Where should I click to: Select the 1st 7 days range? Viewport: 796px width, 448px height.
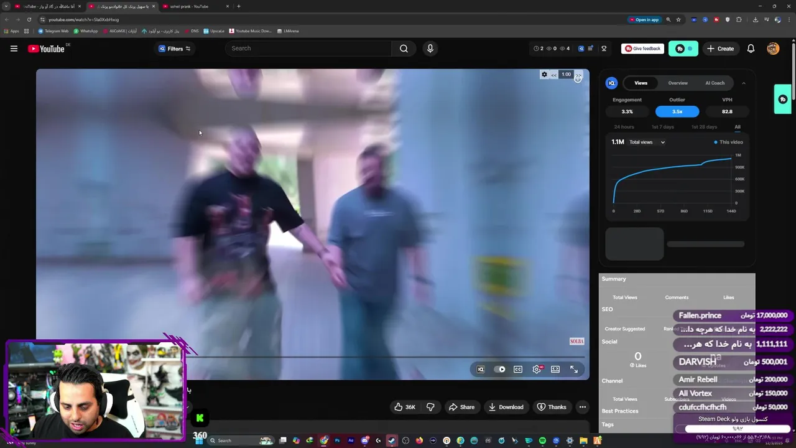(x=662, y=127)
